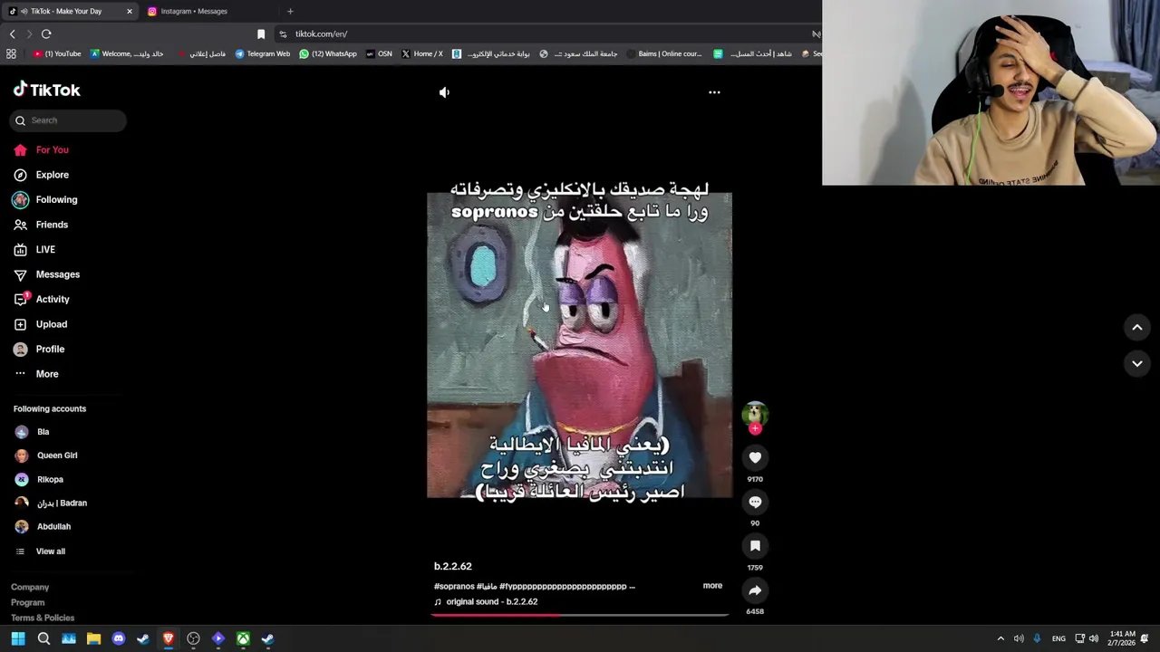1160x652 pixels.
Task: Open Discord from the taskbar
Action: point(118,639)
